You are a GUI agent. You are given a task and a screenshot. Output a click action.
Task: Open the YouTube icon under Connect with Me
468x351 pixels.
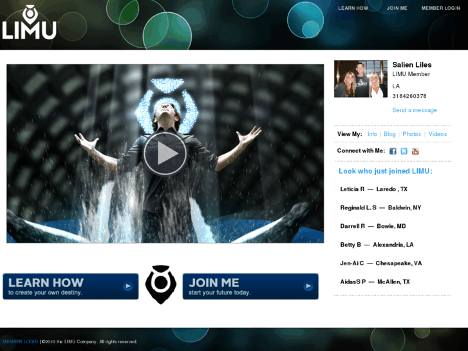click(x=415, y=151)
